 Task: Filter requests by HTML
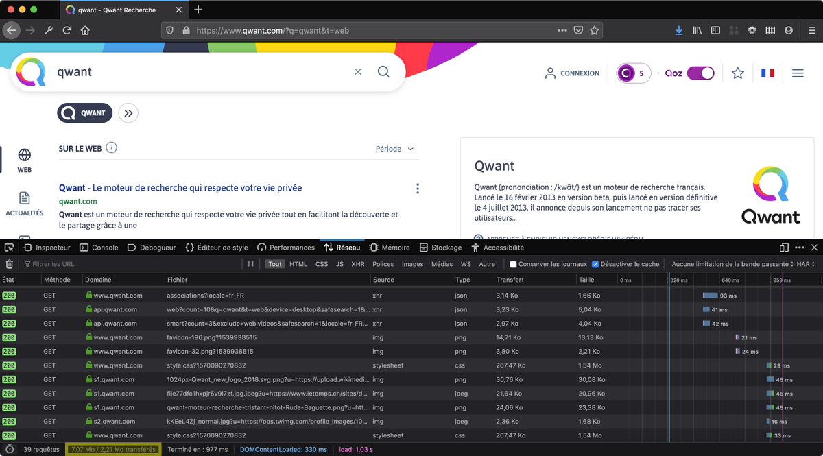click(298, 264)
